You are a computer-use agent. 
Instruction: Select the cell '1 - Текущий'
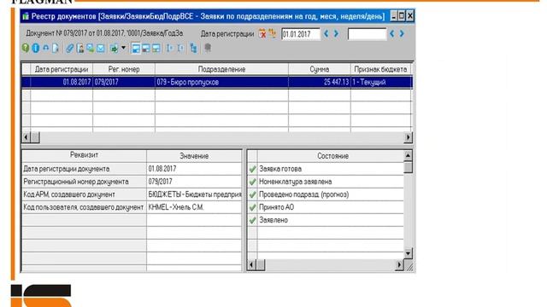(x=381, y=82)
